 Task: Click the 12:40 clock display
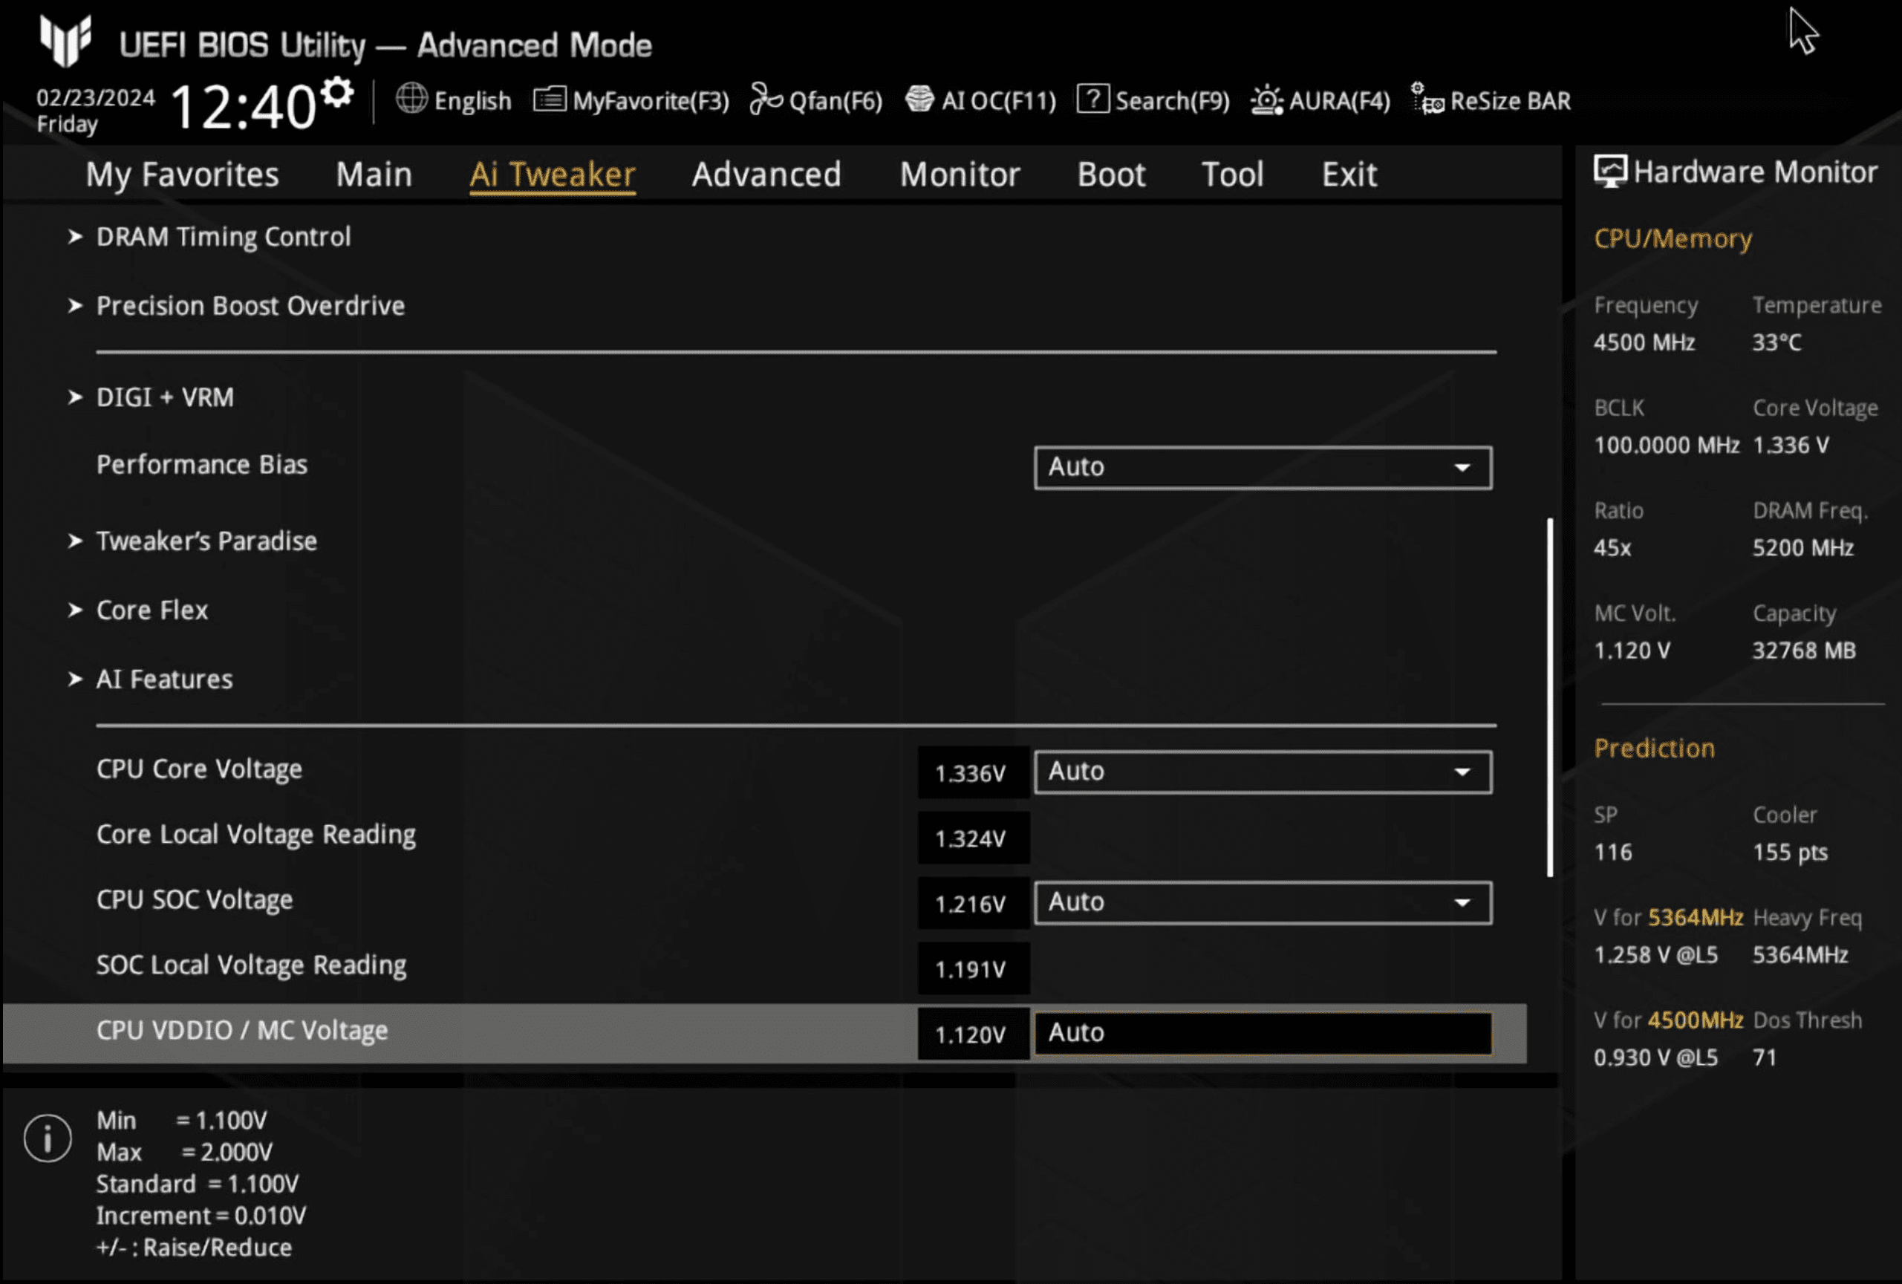(242, 106)
